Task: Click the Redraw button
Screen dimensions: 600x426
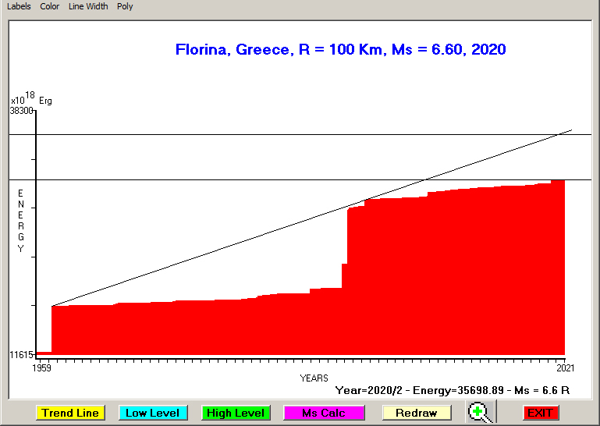Action: 416,413
